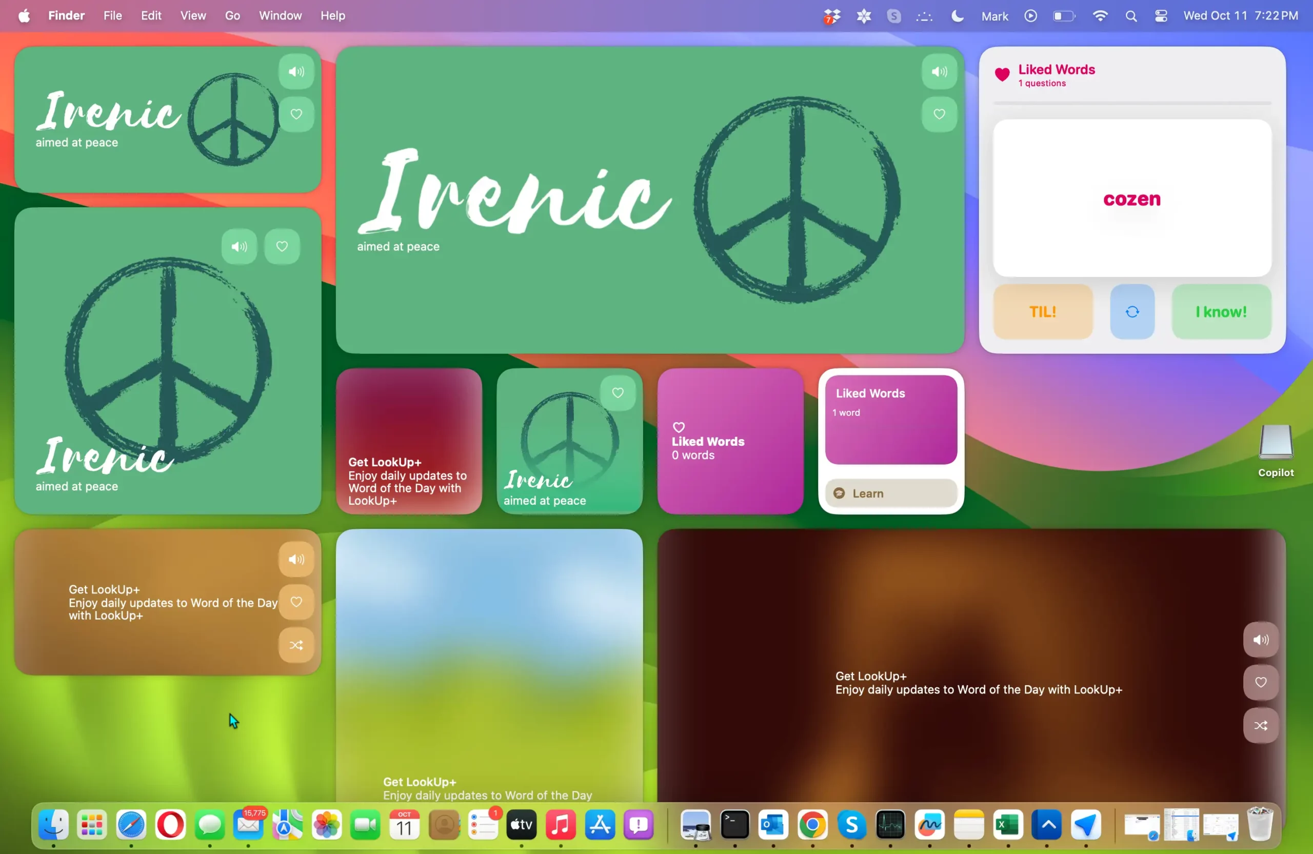Open Freeform from the Dock
This screenshot has width=1313, height=854.
click(x=929, y=825)
